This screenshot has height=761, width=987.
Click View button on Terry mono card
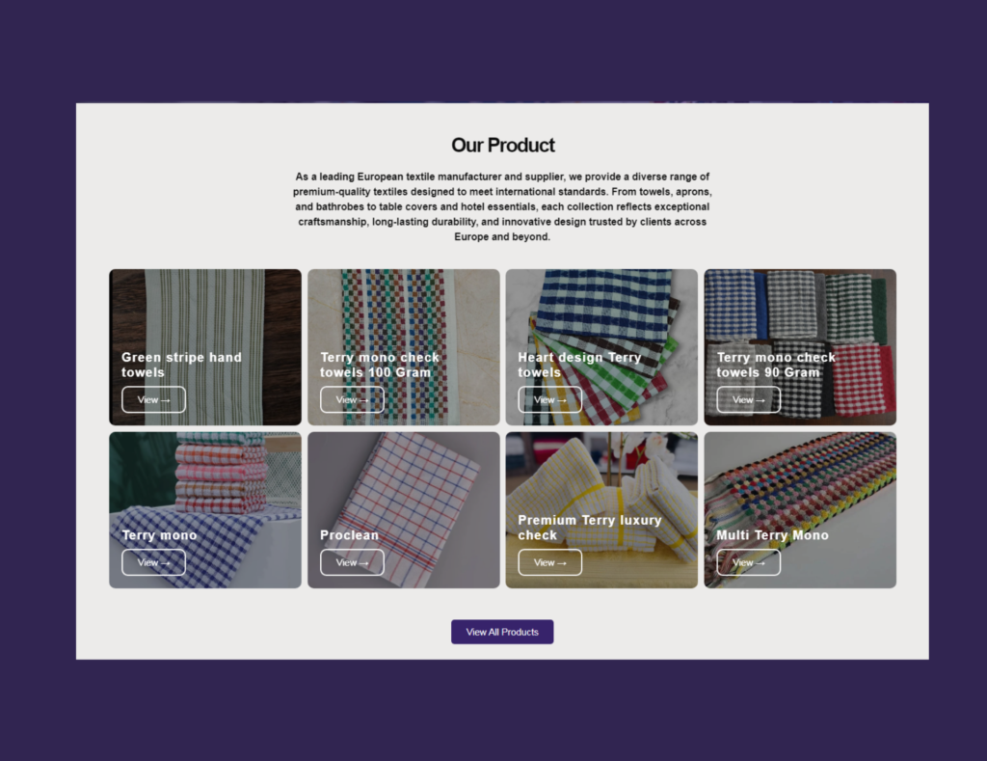tap(153, 562)
